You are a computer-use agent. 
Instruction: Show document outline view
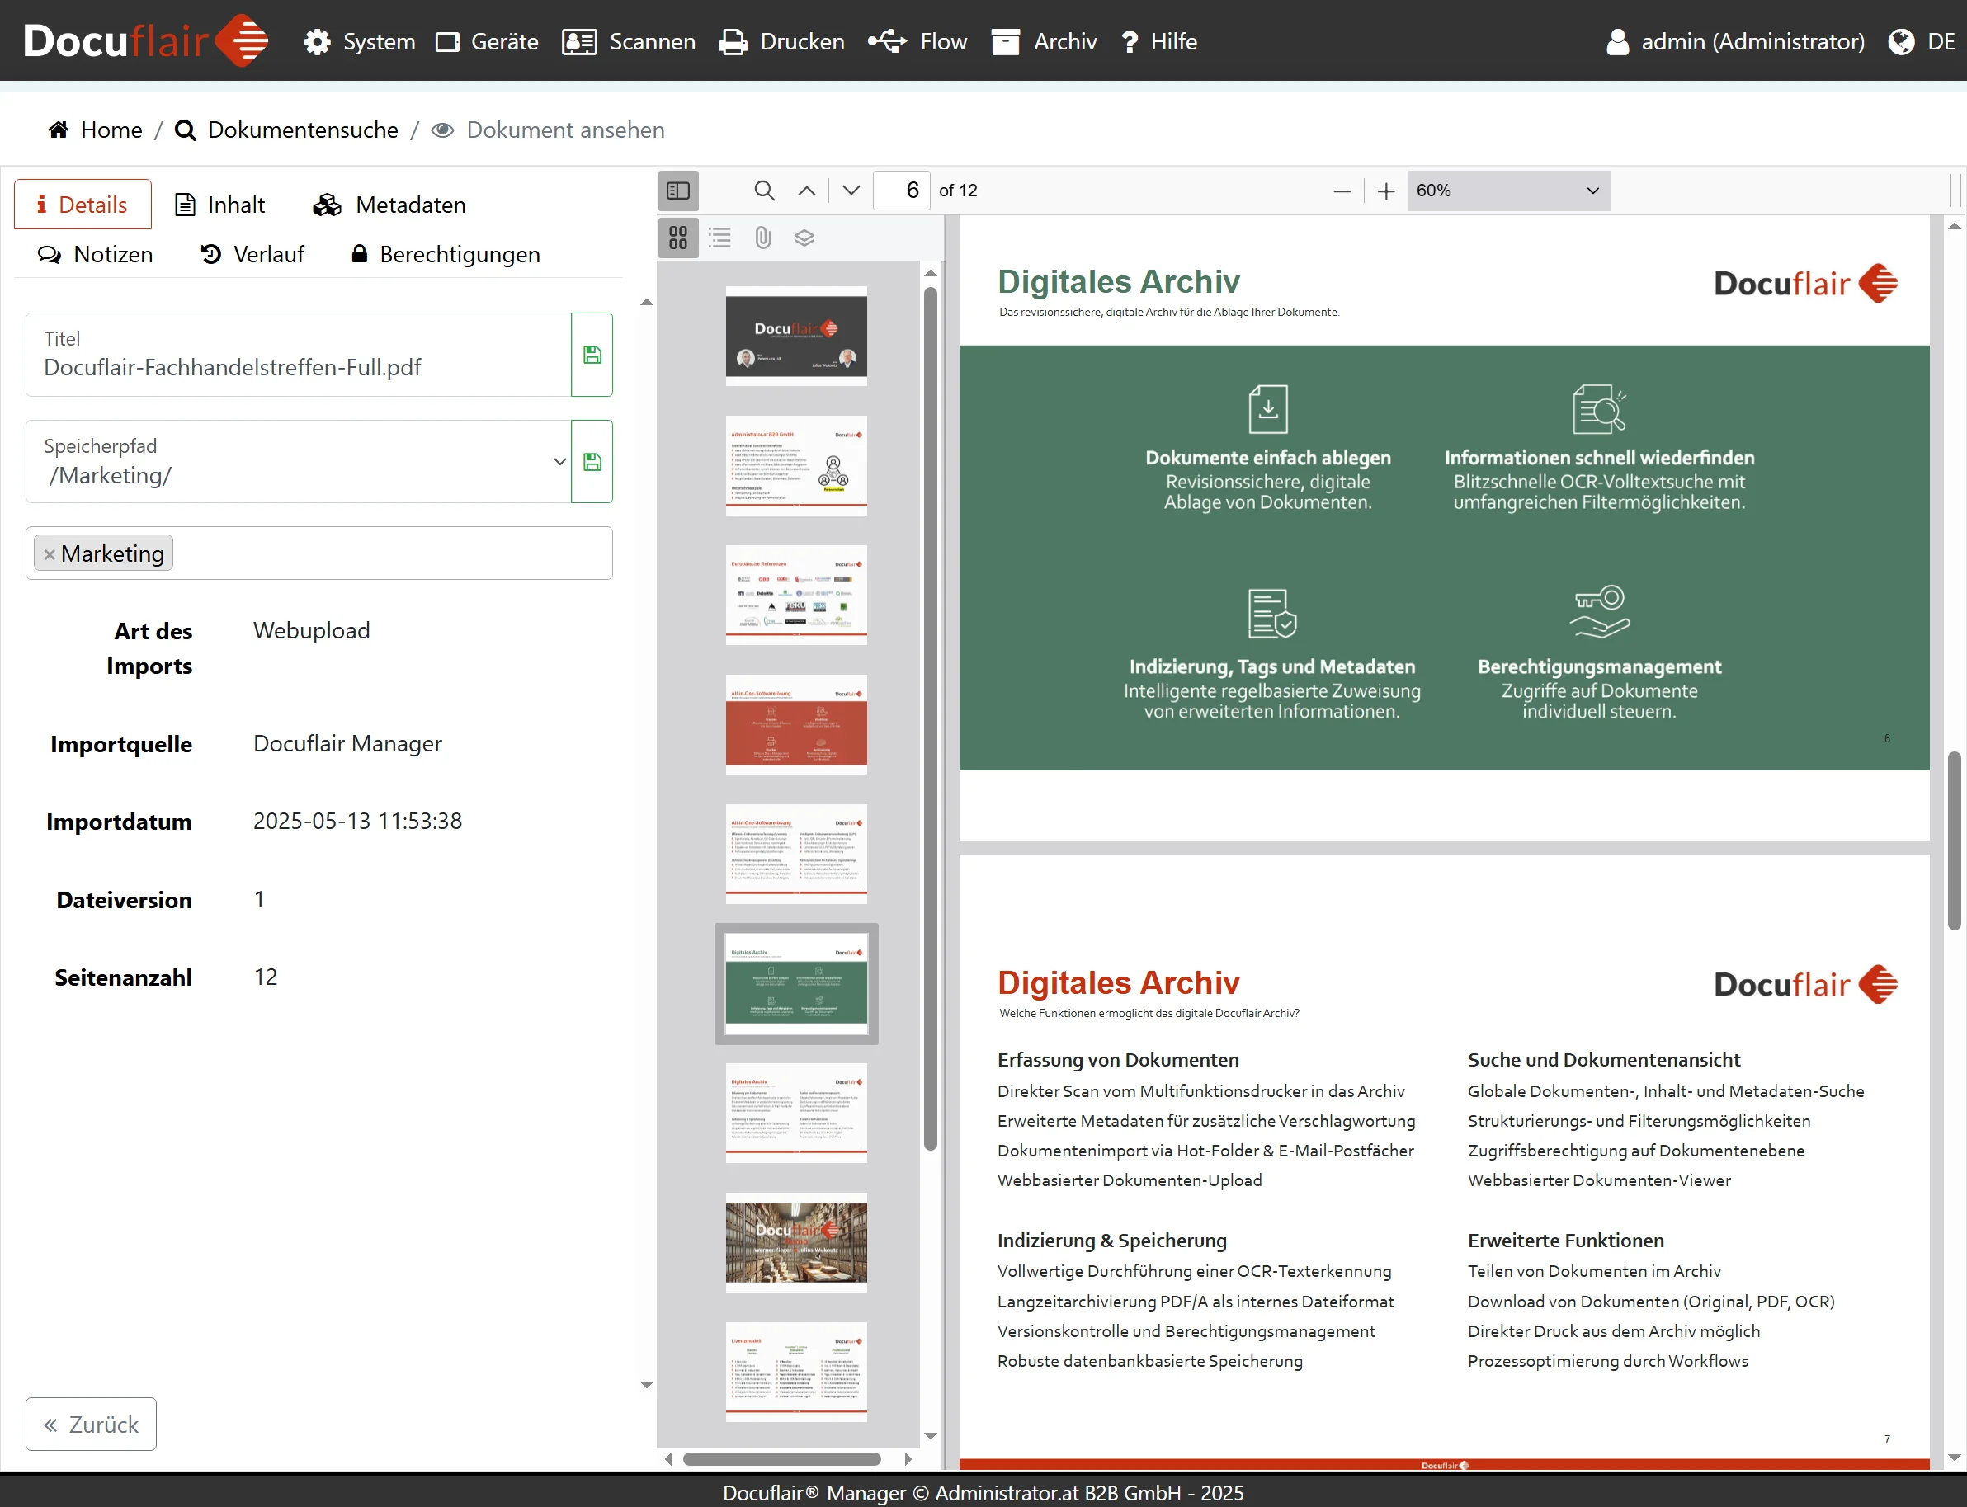[x=719, y=238]
